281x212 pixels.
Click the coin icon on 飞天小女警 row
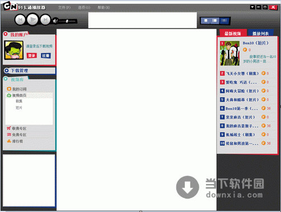click(x=263, y=73)
